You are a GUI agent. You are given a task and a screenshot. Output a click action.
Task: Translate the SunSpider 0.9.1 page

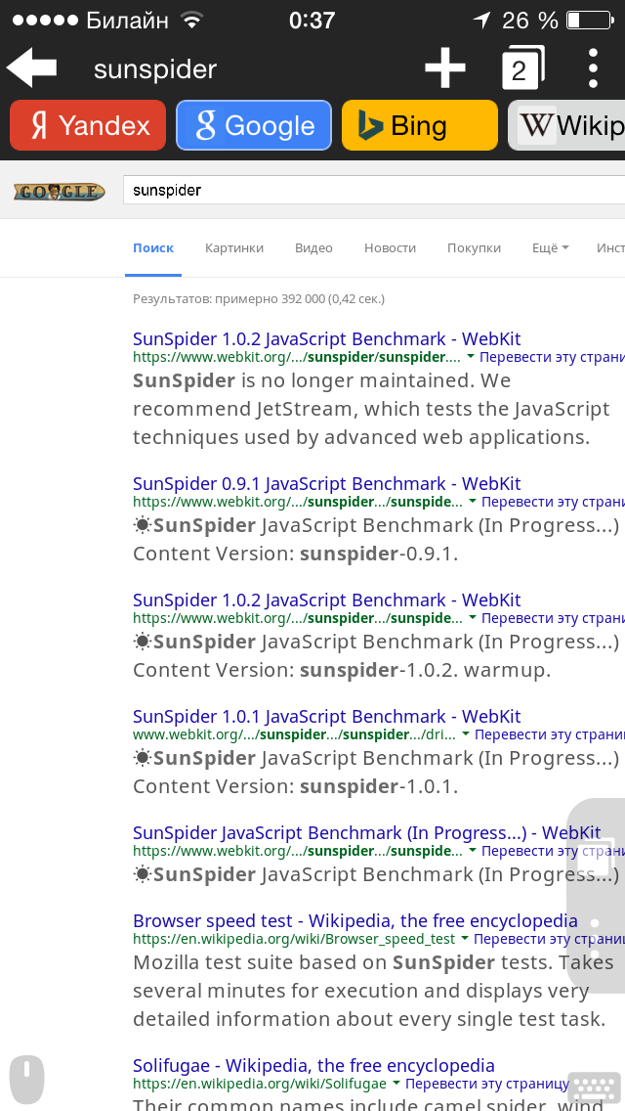[554, 503]
